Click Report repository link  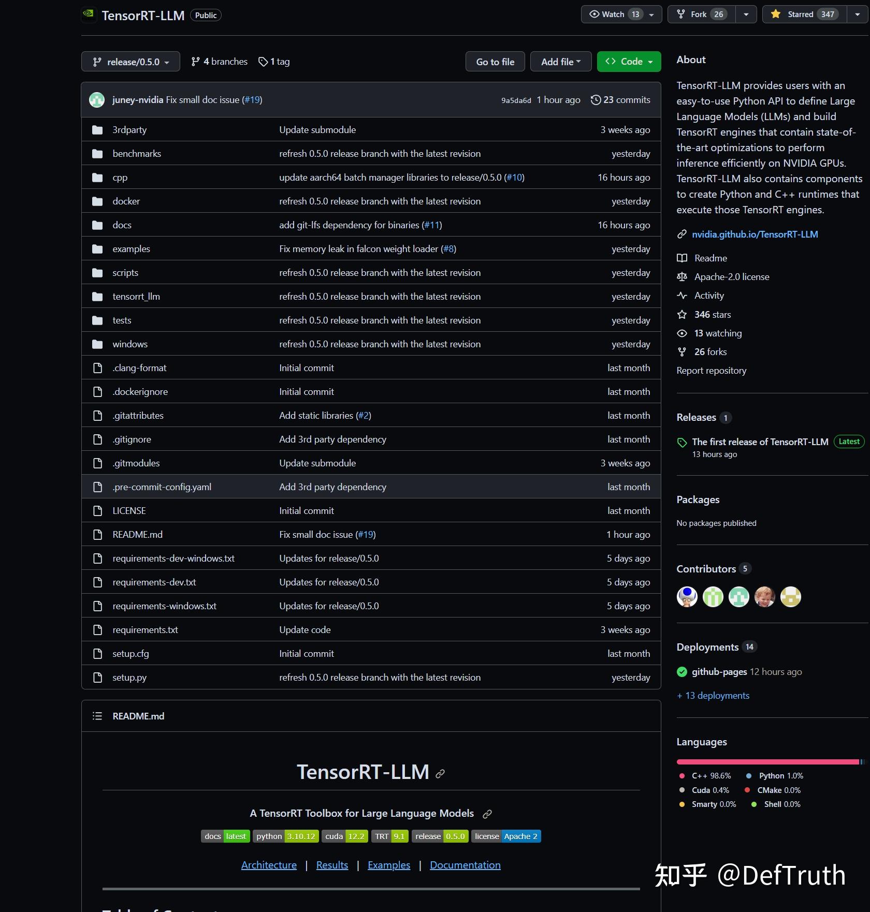(x=711, y=371)
